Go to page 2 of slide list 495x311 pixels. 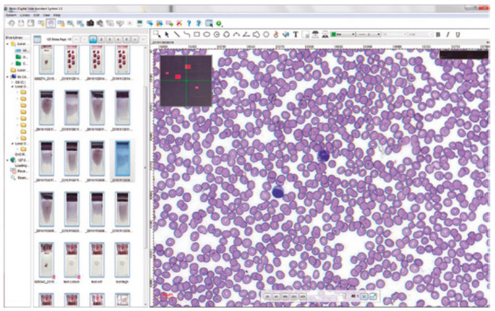coord(103,39)
